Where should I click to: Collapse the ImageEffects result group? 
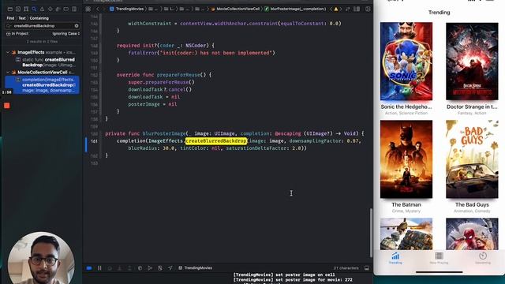tap(8, 52)
